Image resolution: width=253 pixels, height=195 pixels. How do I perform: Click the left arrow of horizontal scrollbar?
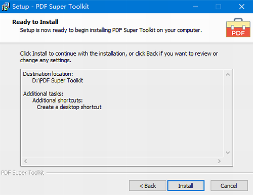pos(26,161)
